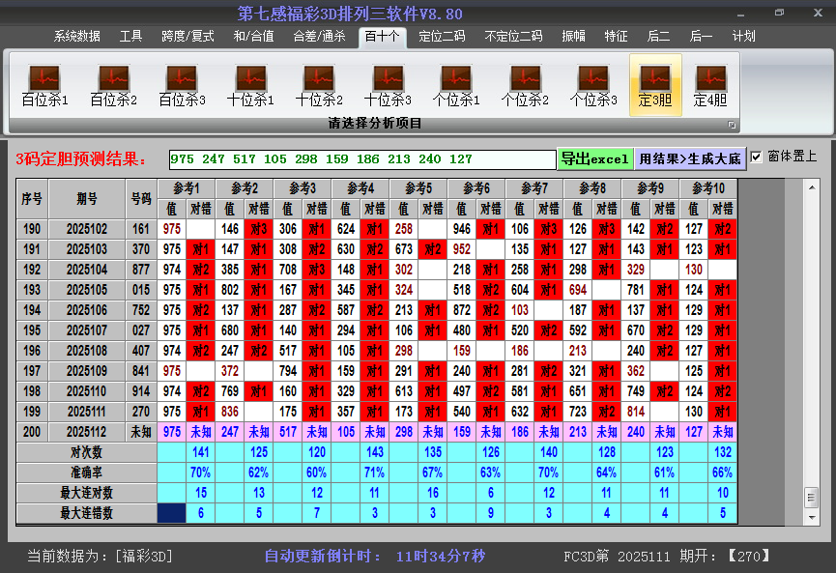Click the 用结果>生成大底 button

coord(690,158)
